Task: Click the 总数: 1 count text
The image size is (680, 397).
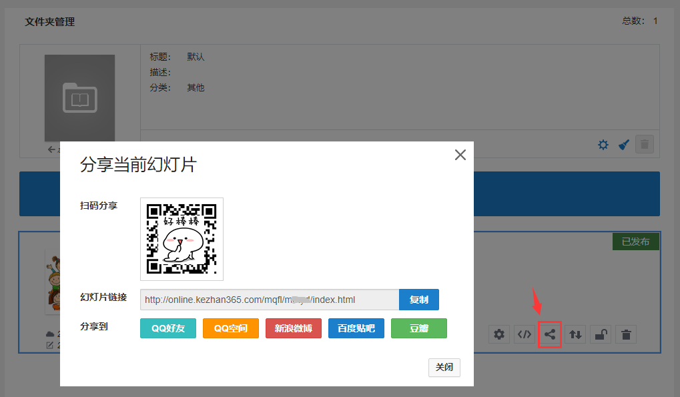Action: pos(640,21)
